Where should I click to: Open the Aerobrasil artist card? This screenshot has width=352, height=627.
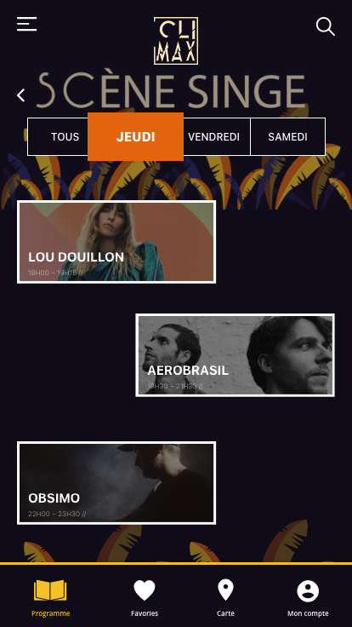(235, 355)
